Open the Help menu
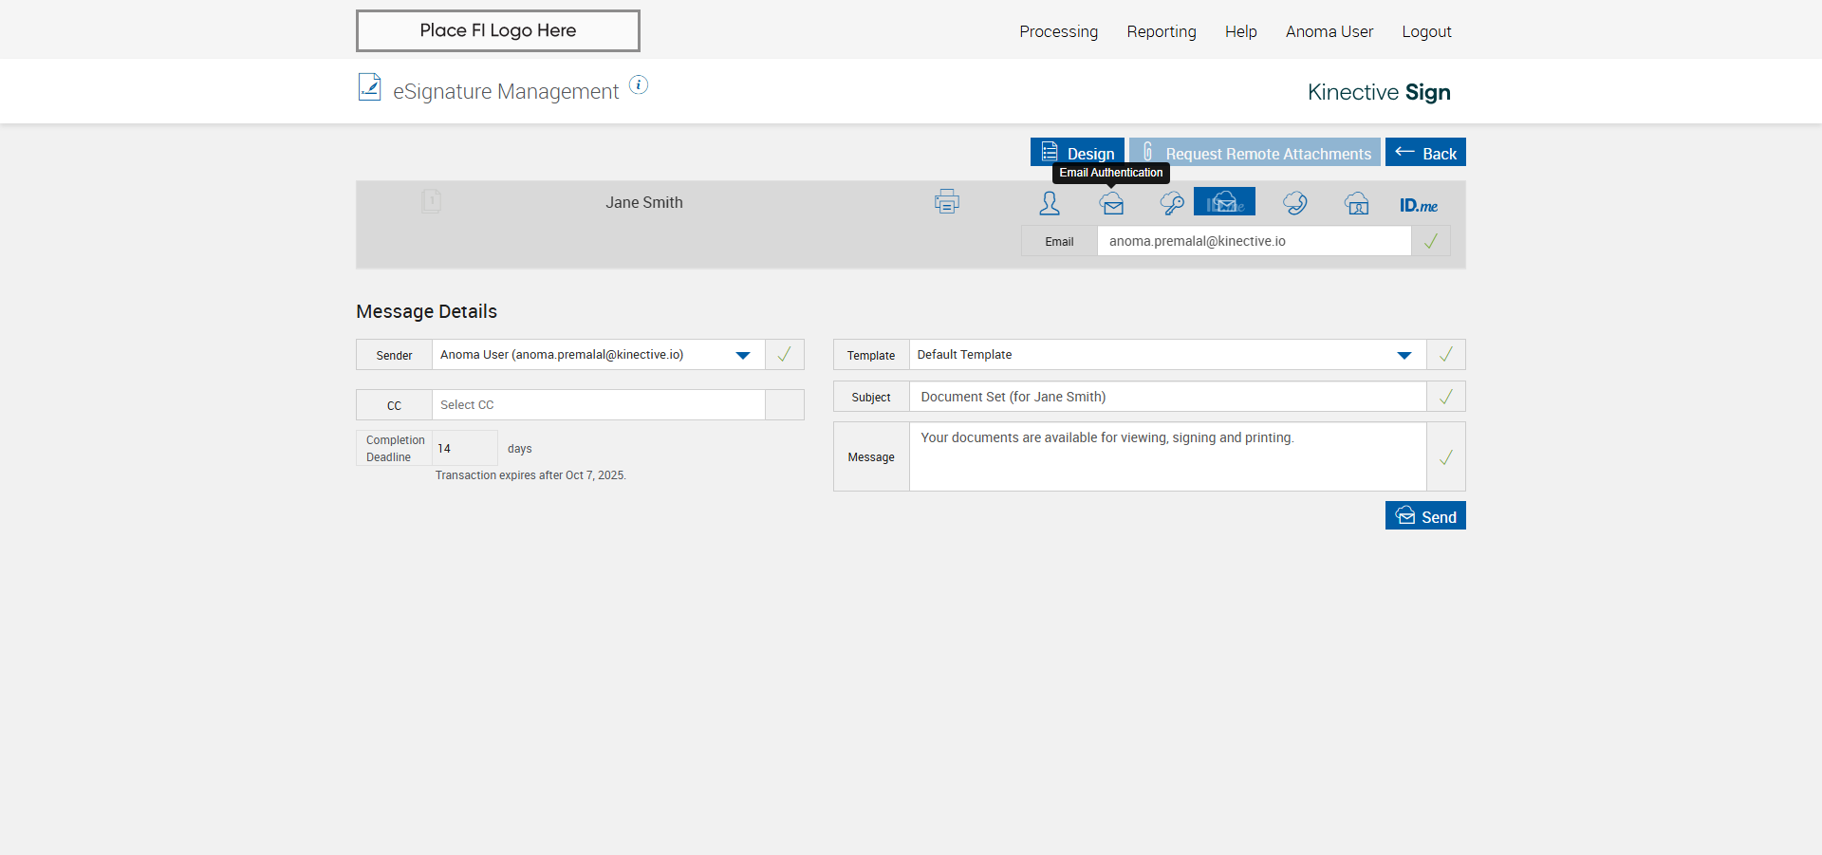 tap(1240, 31)
